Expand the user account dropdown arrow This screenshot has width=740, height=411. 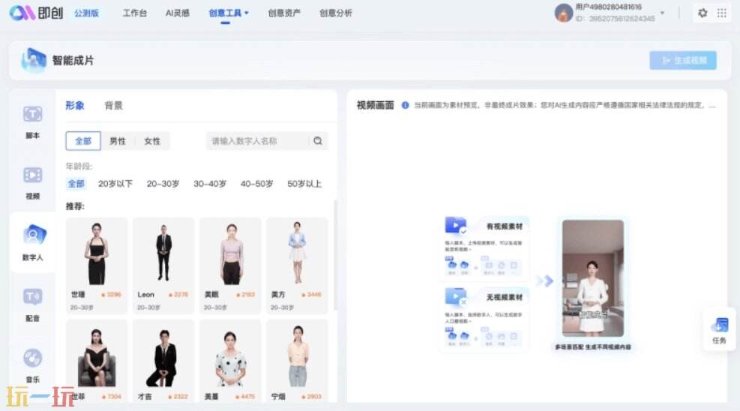pos(662,13)
